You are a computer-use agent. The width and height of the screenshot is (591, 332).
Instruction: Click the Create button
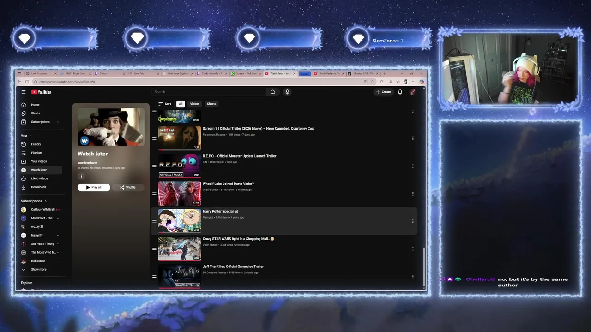(x=383, y=92)
